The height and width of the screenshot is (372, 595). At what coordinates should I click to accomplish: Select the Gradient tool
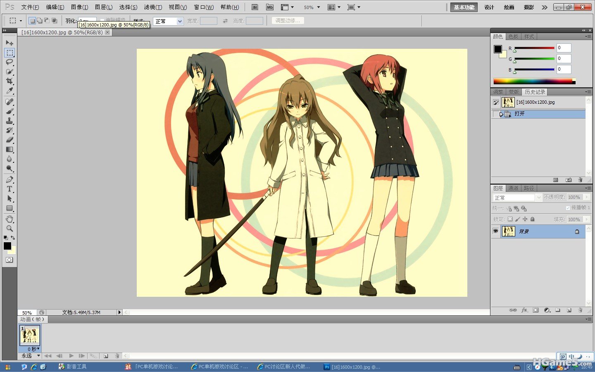coord(10,149)
